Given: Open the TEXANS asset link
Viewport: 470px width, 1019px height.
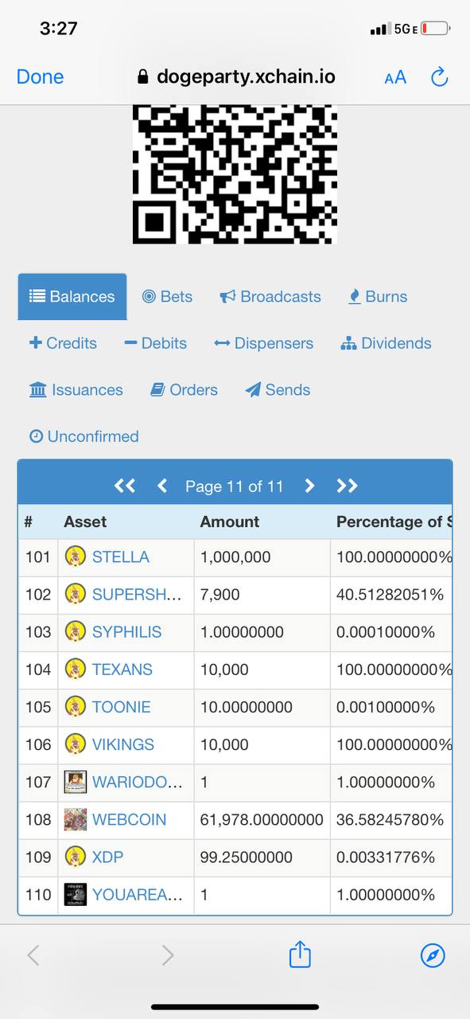Looking at the screenshot, I should 122,670.
